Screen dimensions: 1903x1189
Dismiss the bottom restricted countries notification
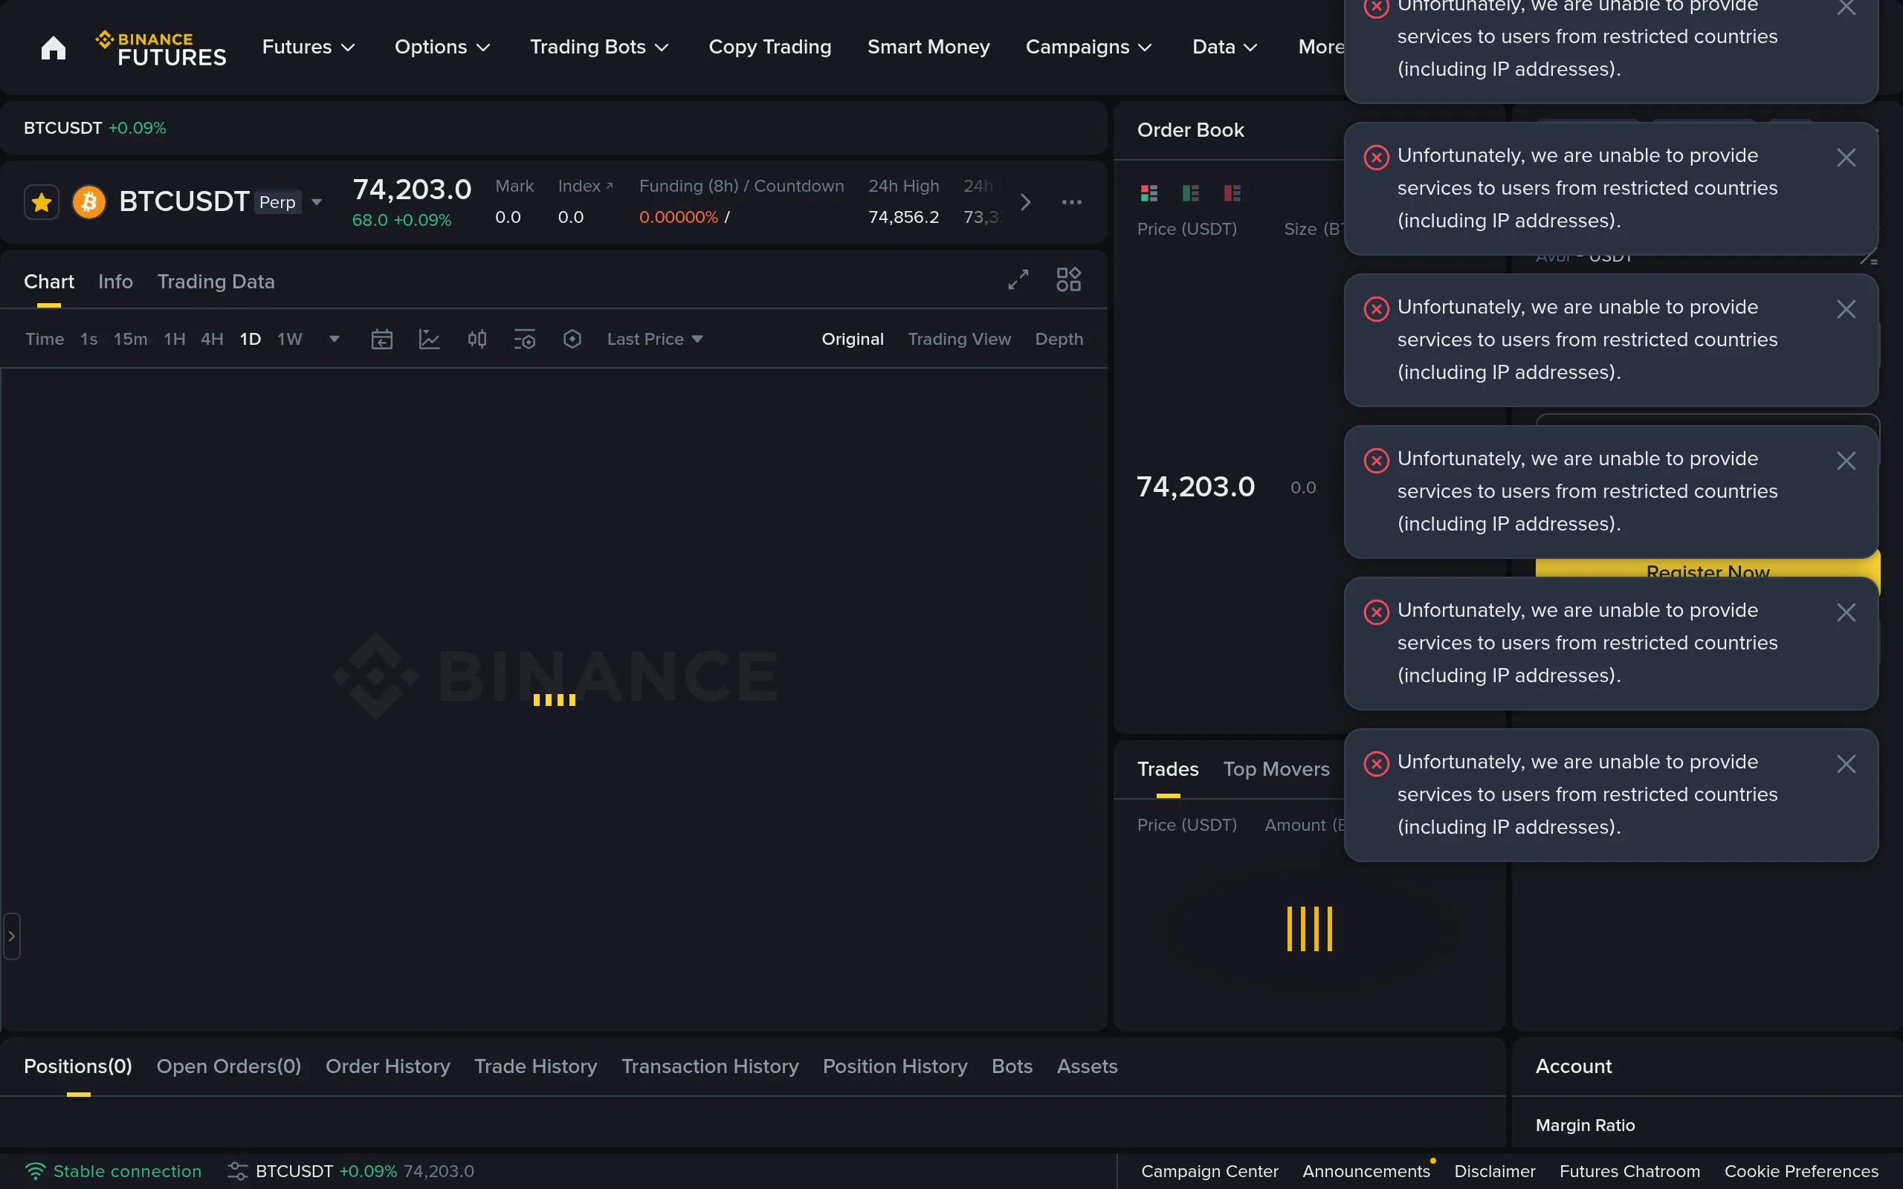click(1847, 762)
